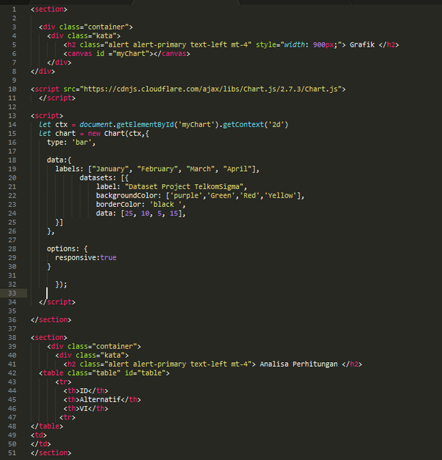Viewport: 442px width, 460px height.
Task: Click the 'options' property name
Action: coord(61,249)
